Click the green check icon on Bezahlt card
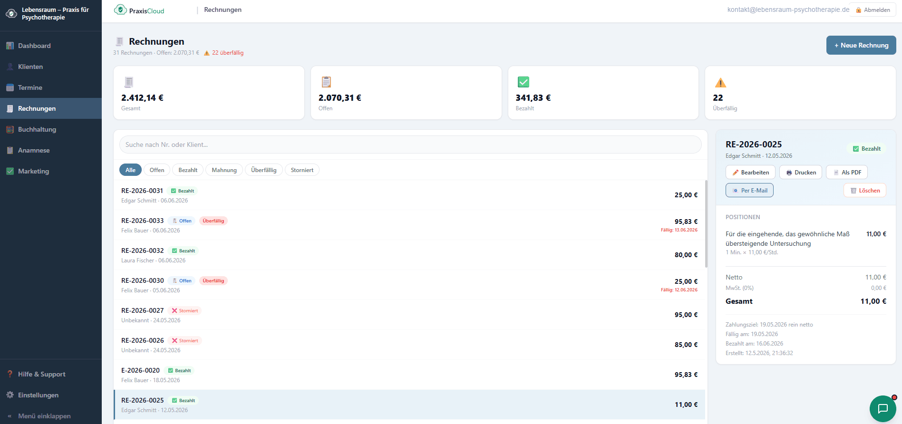This screenshot has width=902, height=424. coord(524,82)
